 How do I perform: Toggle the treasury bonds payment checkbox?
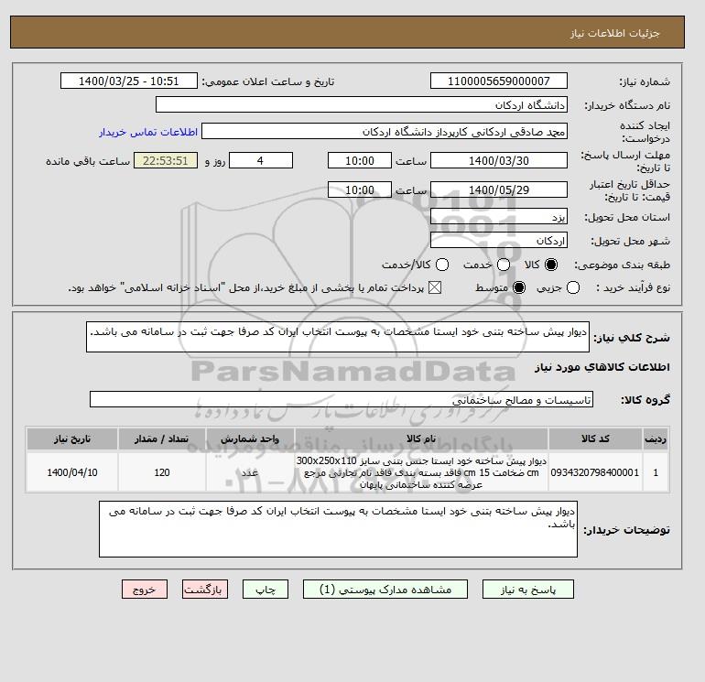[435, 287]
